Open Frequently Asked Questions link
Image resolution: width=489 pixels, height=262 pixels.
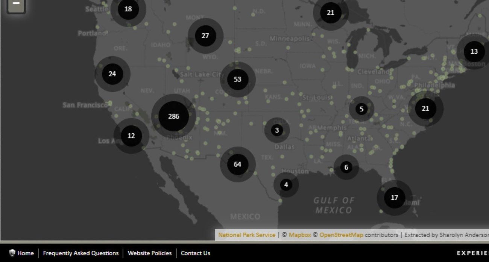coord(80,253)
